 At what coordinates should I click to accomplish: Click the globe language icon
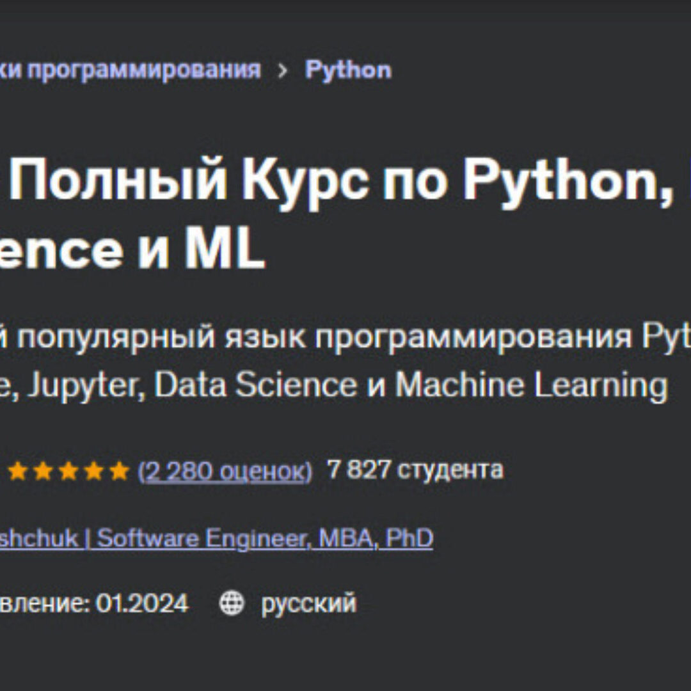coord(232,603)
